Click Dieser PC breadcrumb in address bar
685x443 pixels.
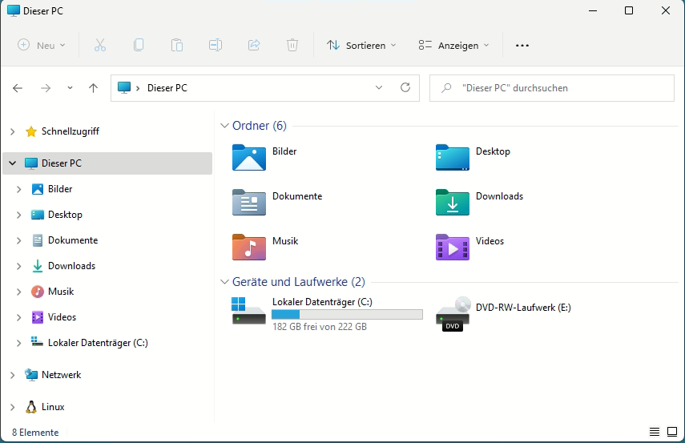167,88
